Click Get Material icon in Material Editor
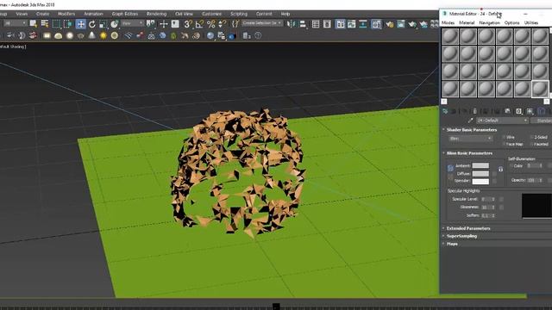 (445, 111)
